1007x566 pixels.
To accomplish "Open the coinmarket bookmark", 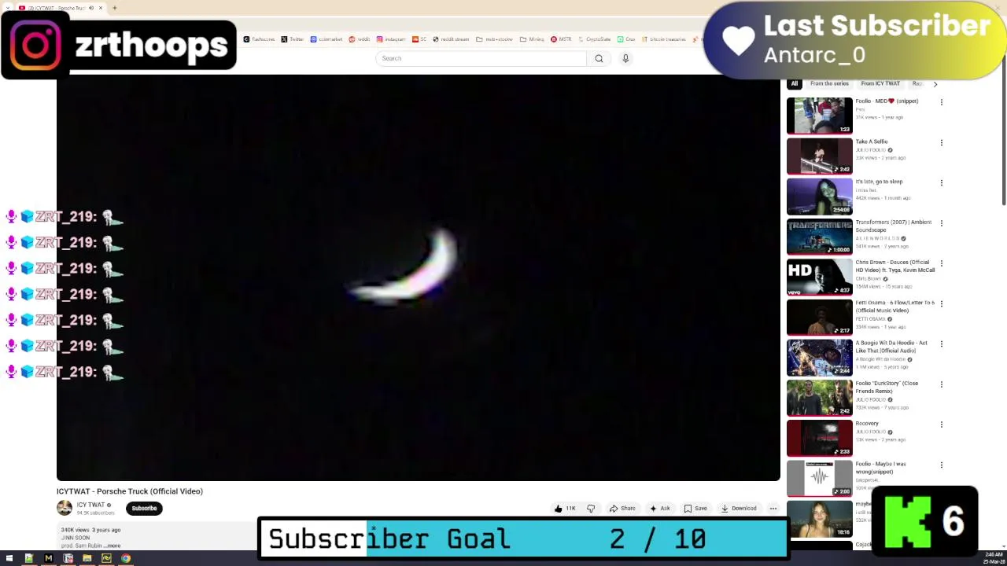I will (x=326, y=39).
